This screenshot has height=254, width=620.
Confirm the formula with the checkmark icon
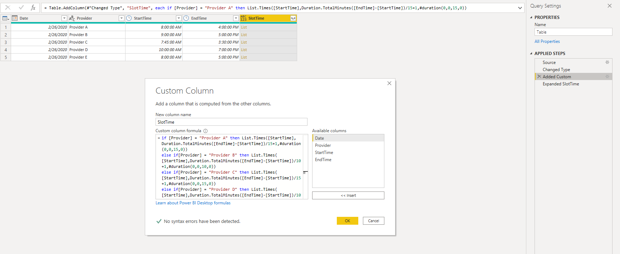pos(21,8)
